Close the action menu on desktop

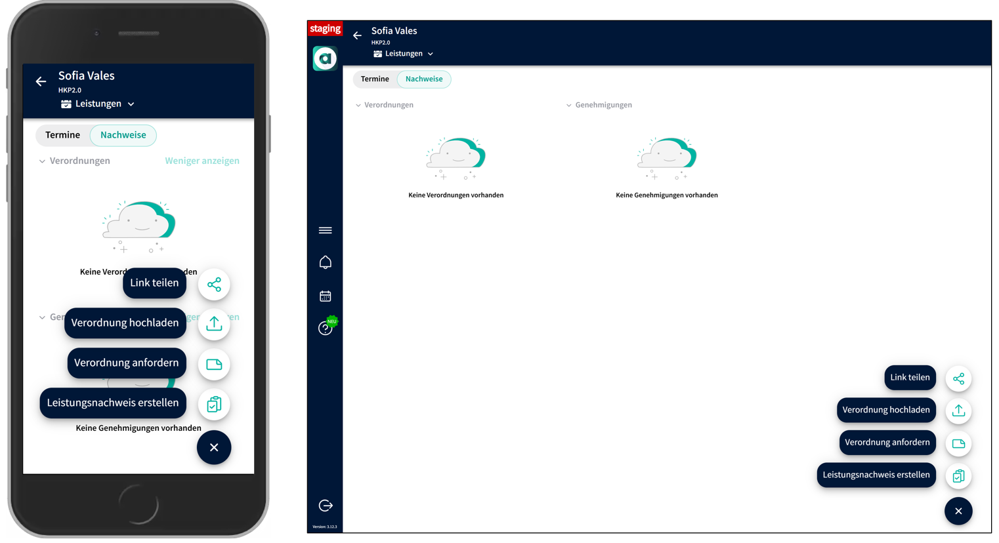pos(958,512)
